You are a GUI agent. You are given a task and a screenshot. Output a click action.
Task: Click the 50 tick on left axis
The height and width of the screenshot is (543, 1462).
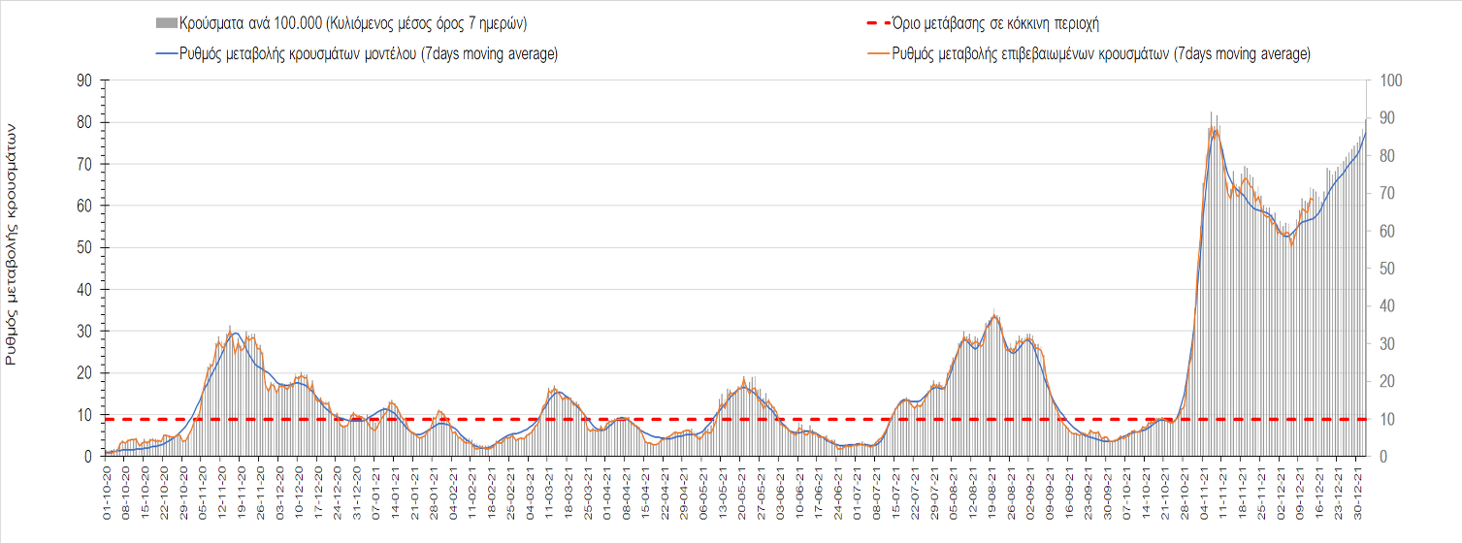pos(84,247)
